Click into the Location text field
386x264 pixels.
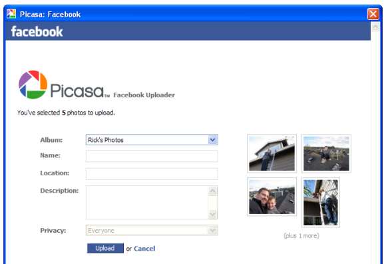[x=152, y=174]
